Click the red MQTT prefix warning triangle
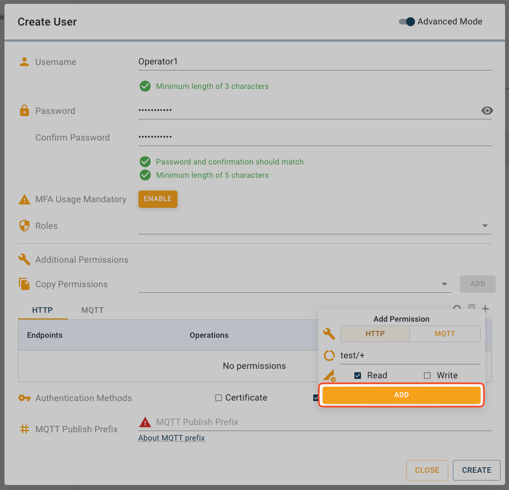The image size is (509, 490). (x=145, y=422)
